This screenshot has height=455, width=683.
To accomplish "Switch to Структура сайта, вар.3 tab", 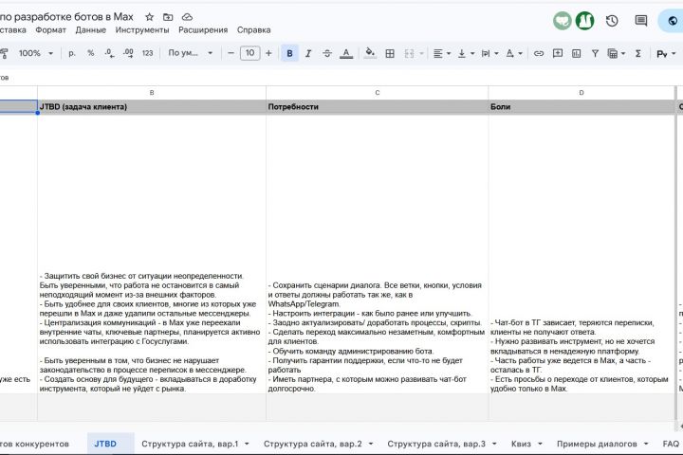I will [x=436, y=444].
